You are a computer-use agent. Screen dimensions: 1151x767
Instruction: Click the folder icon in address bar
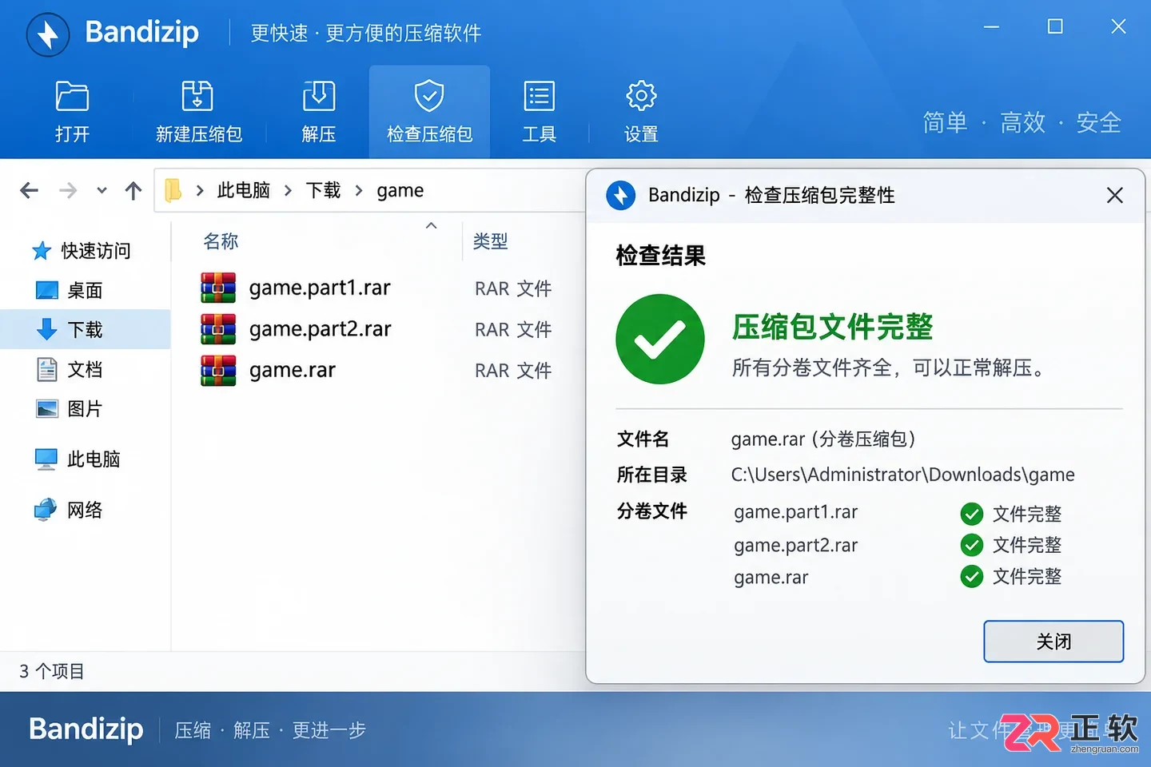point(173,190)
